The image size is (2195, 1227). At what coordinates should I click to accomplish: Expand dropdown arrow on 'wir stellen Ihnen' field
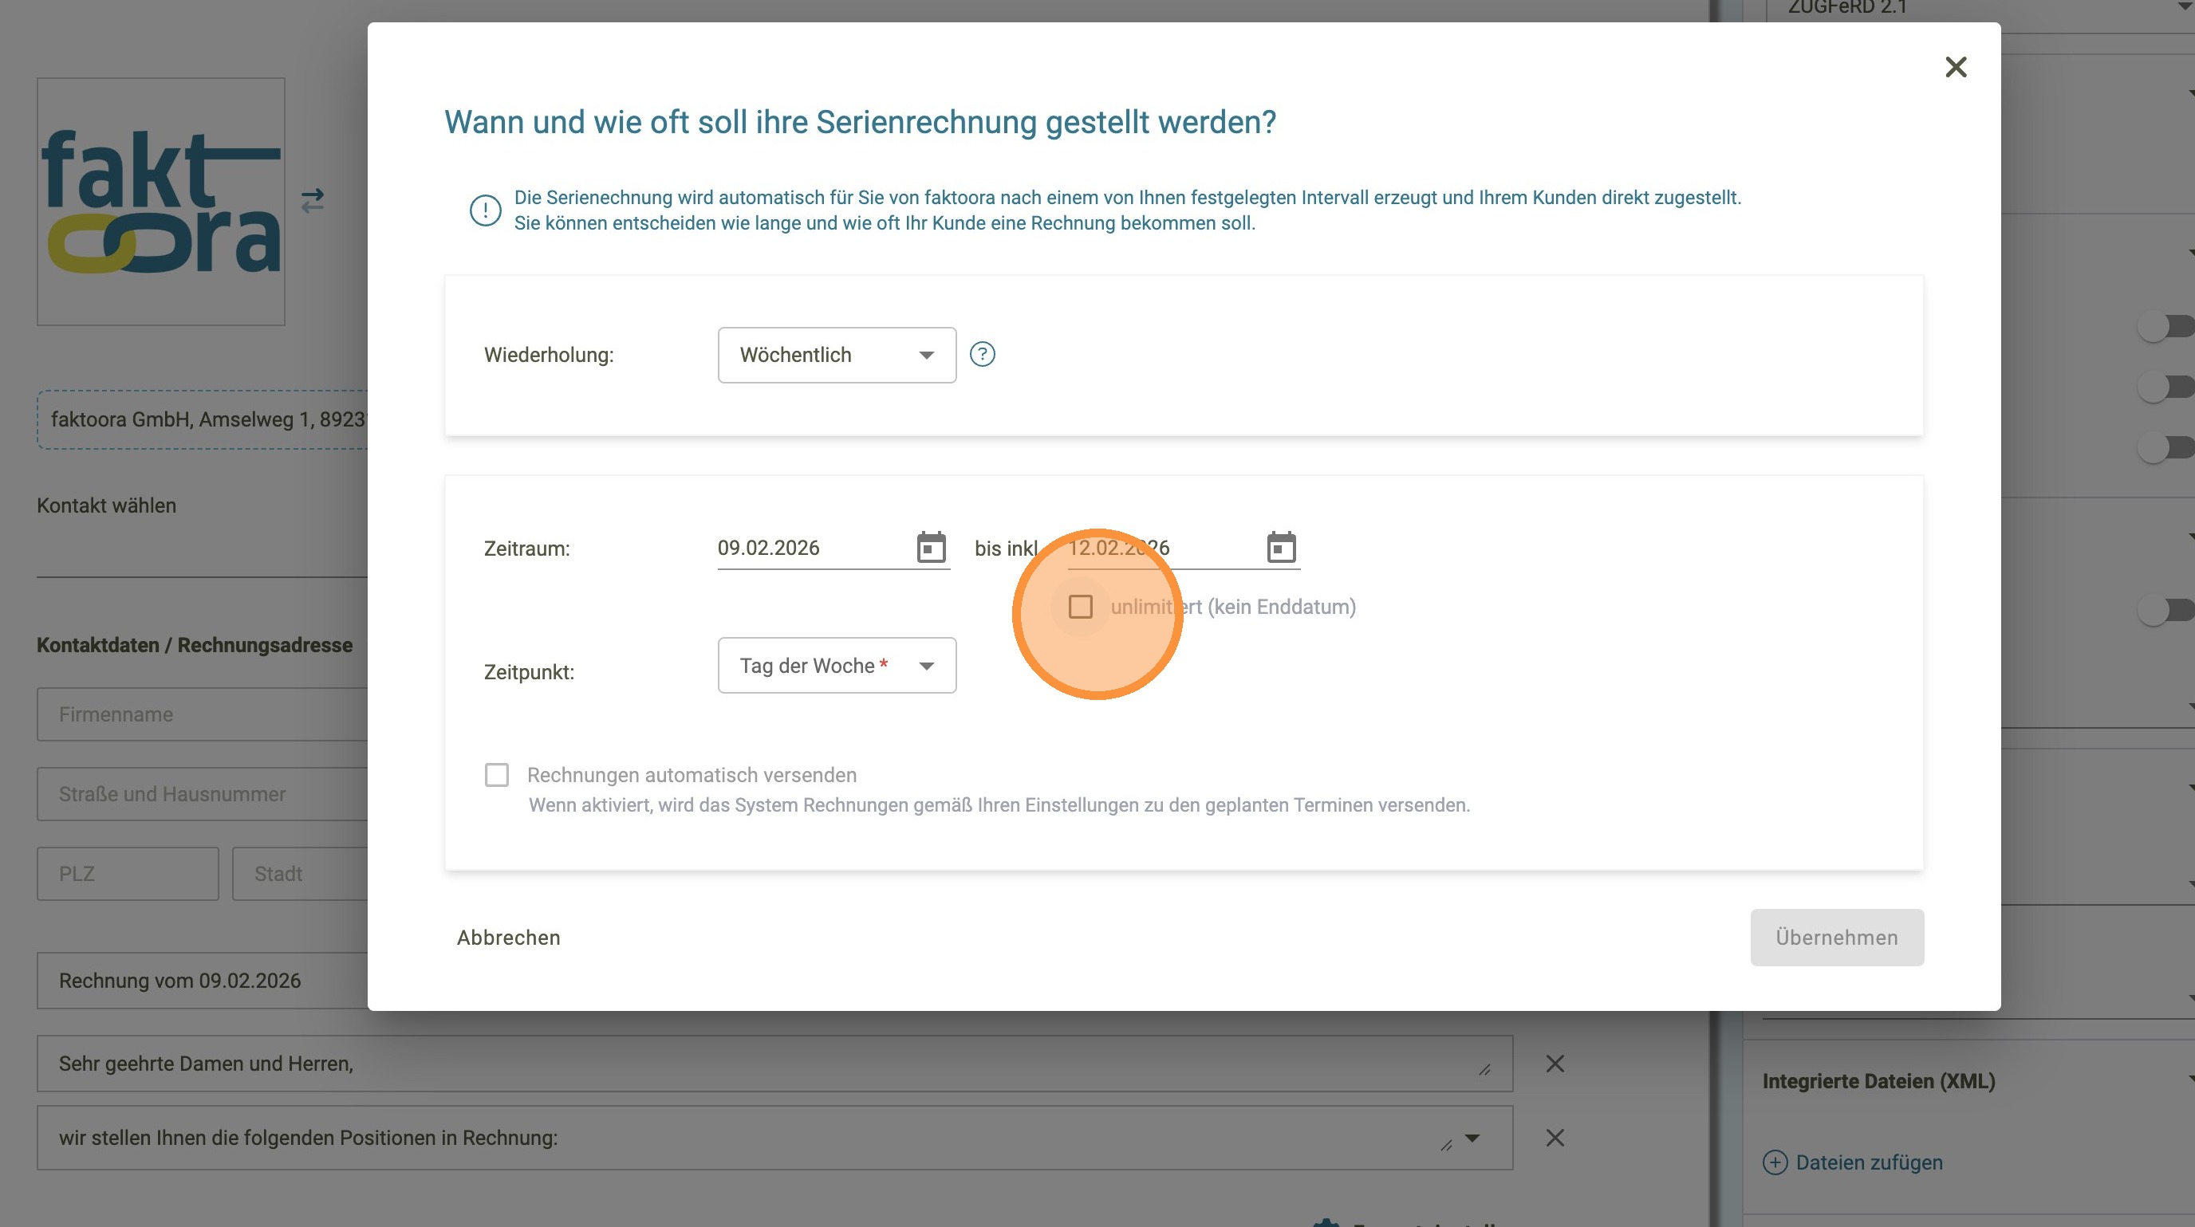pyautogui.click(x=1472, y=1138)
